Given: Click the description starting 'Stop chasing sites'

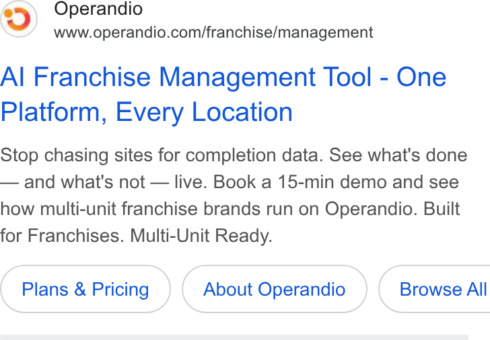Looking at the screenshot, I should [x=234, y=196].
